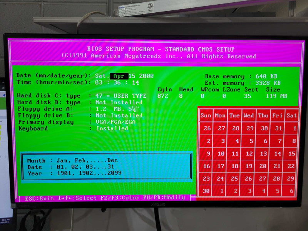Click calendar day 20 in the Thu column

tap(263, 166)
